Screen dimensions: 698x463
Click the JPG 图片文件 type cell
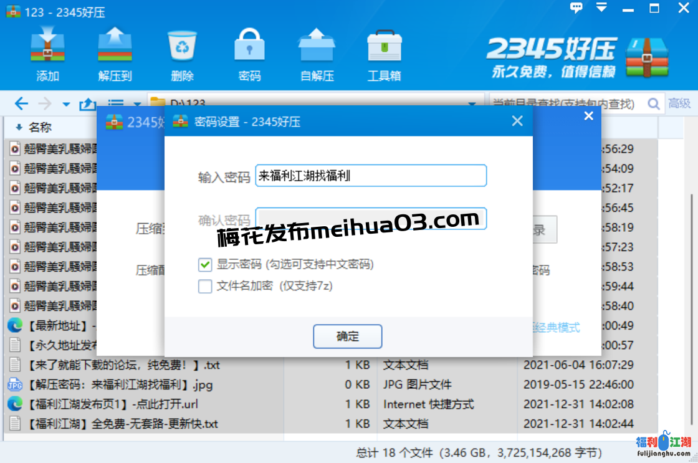(418, 384)
